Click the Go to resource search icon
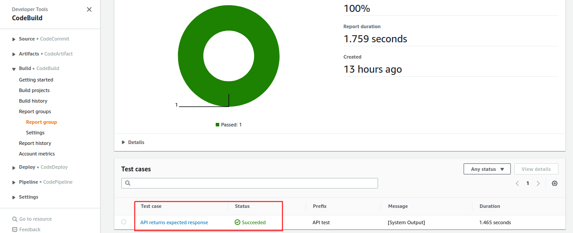This screenshot has width=573, height=233. [15, 219]
